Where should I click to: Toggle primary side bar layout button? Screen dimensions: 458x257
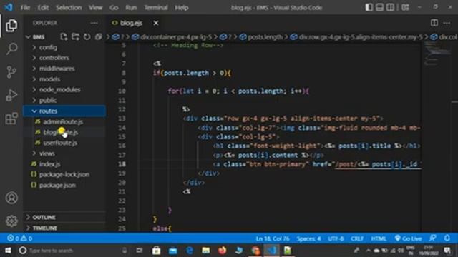(369, 7)
